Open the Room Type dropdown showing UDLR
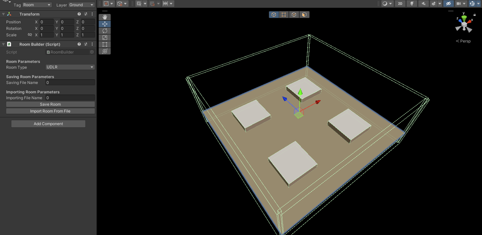Image resolution: width=482 pixels, height=235 pixels. (70, 67)
